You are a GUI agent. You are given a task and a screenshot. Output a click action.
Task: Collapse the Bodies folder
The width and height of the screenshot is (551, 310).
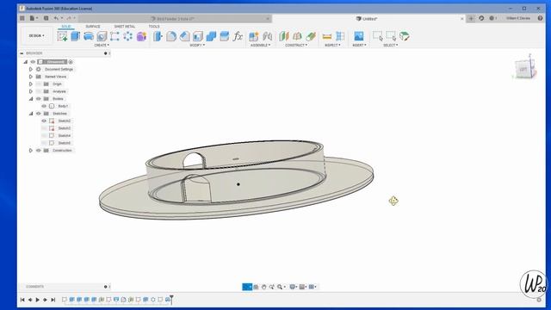[x=31, y=99]
